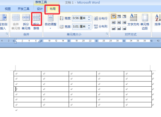Click the column marker near ruler 30
This screenshot has width=161, height=117.
124,41
